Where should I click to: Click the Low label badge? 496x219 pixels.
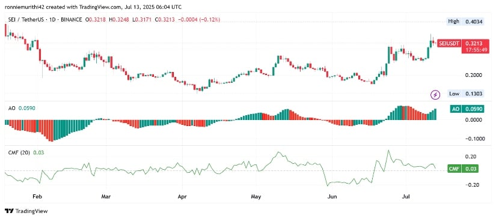click(454, 94)
